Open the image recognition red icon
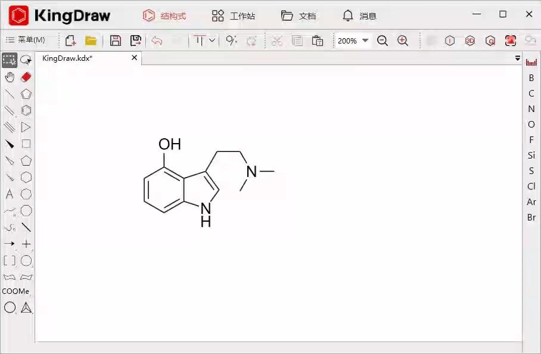Image resolution: width=541 pixels, height=354 pixels. coord(511,41)
